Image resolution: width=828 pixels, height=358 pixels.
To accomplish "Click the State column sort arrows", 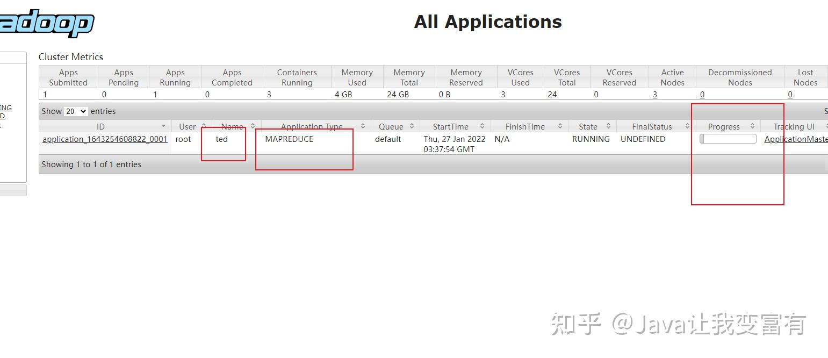I will click(609, 126).
